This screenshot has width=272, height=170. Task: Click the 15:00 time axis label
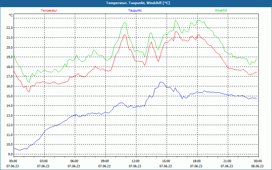167,161
